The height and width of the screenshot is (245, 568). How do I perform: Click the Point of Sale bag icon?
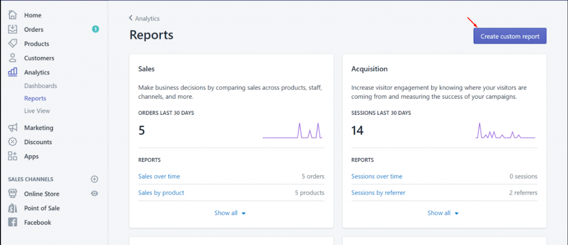click(x=13, y=208)
